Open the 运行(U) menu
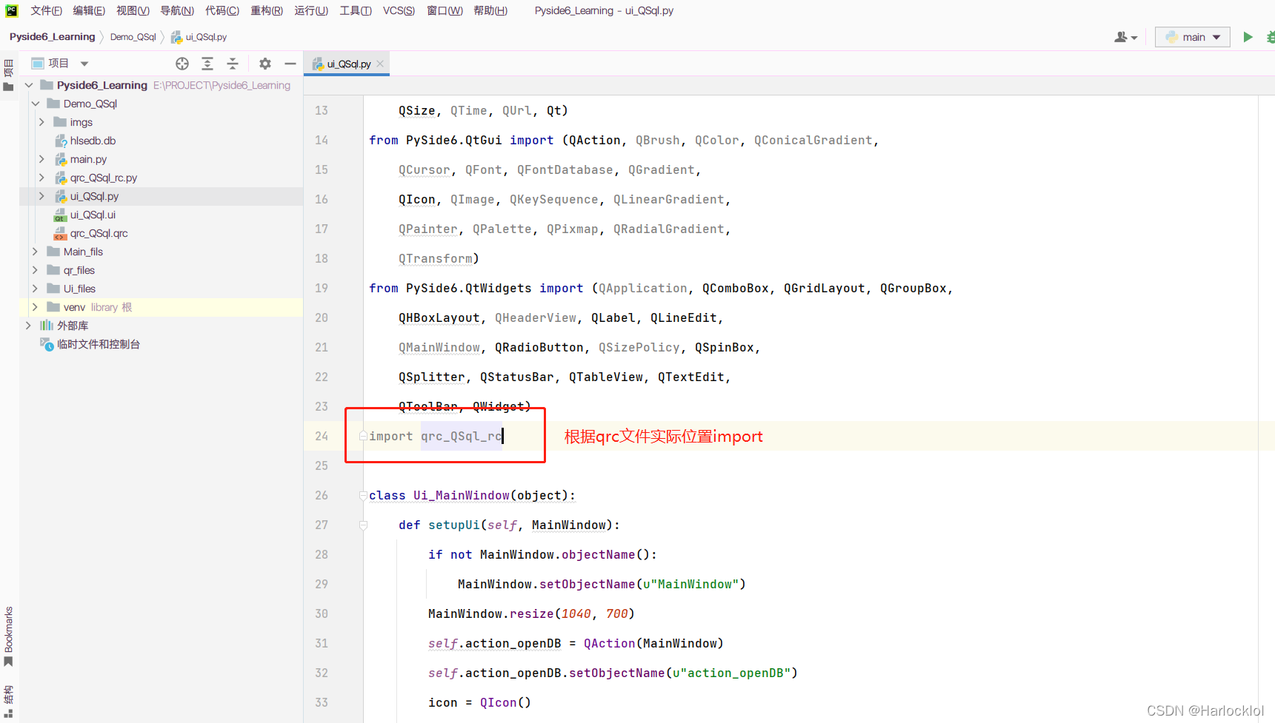This screenshot has height=723, width=1275. tap(311, 10)
